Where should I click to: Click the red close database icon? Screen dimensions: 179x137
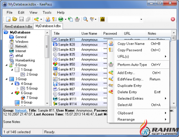coord(173,19)
